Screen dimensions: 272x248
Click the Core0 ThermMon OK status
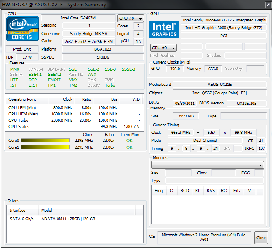click(129, 141)
